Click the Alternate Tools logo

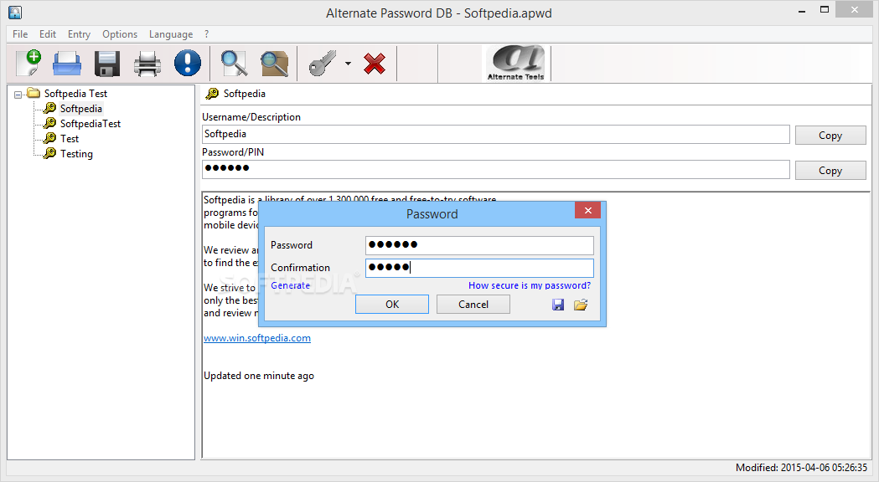point(515,63)
